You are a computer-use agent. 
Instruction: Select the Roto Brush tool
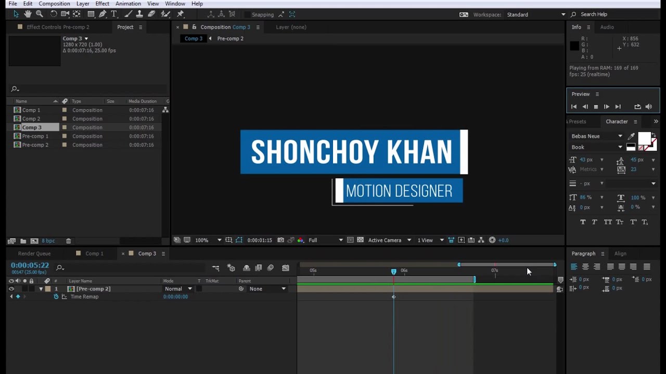pos(165,14)
